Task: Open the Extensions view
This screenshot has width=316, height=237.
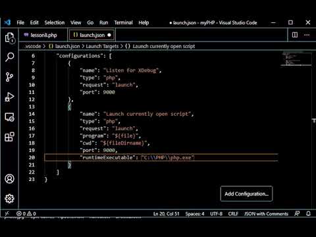Action: point(9,137)
